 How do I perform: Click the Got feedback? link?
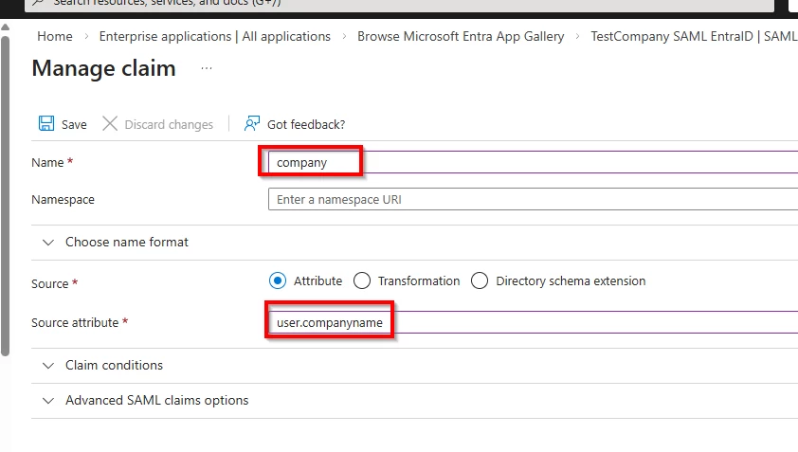click(306, 124)
